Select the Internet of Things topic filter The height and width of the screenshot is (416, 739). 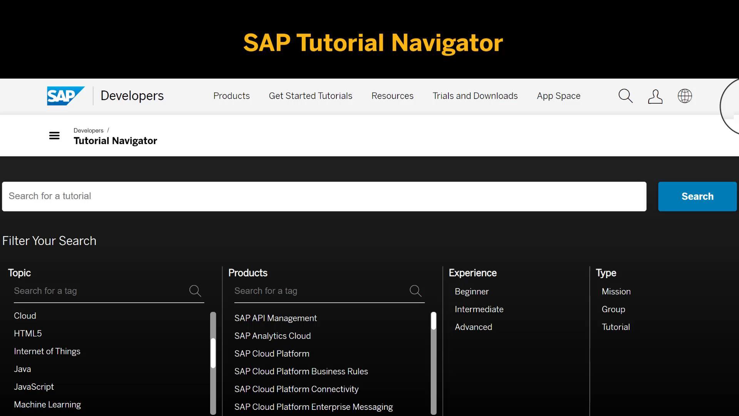pyautogui.click(x=47, y=351)
